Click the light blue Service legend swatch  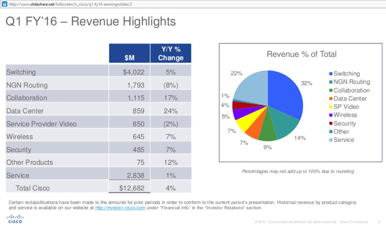[330, 140]
